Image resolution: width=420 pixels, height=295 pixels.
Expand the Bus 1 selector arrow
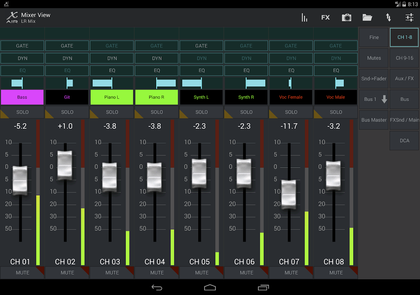pyautogui.click(x=384, y=99)
